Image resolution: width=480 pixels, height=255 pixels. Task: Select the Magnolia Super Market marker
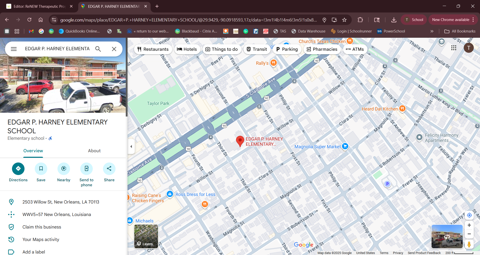[x=345, y=146]
